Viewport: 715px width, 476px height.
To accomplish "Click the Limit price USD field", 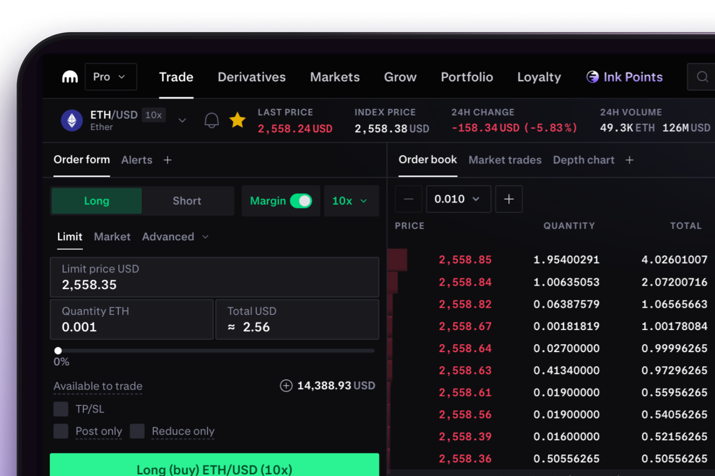I will pos(215,277).
